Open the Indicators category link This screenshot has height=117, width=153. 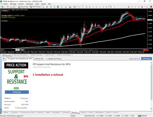pos(25,98)
